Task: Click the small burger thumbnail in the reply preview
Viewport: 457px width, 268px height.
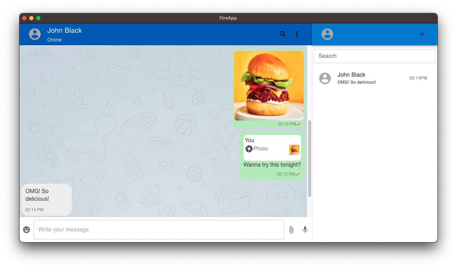Action: (294, 149)
